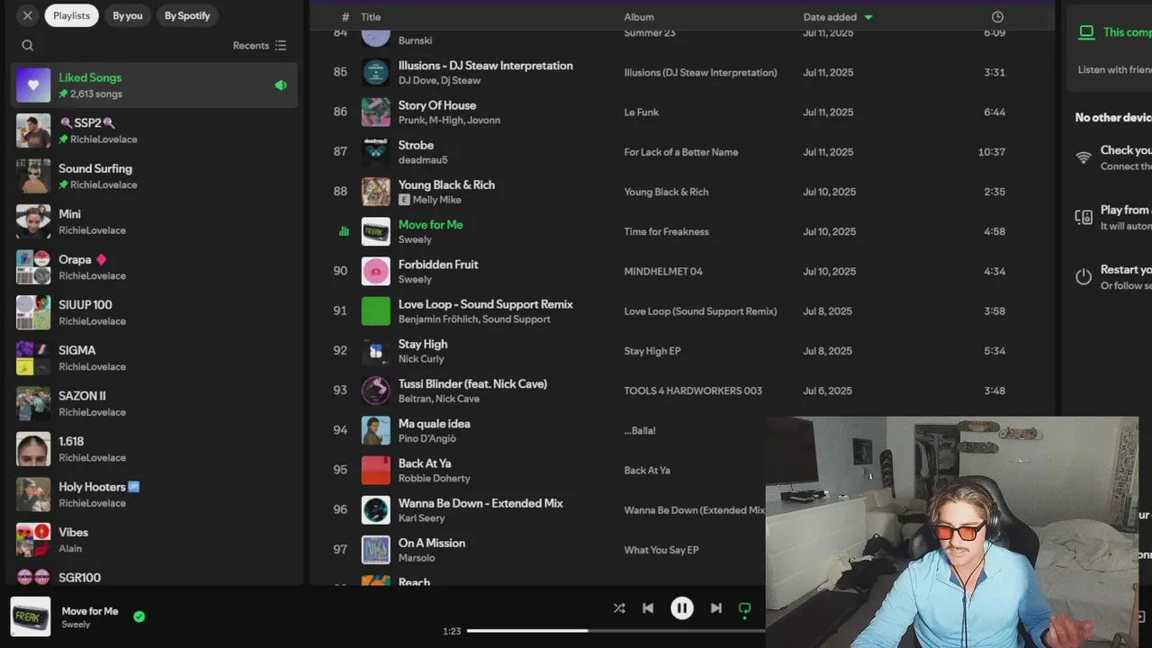Viewport: 1152px width, 648px height.
Task: Click the now playing Move for Me title
Action: [90, 611]
